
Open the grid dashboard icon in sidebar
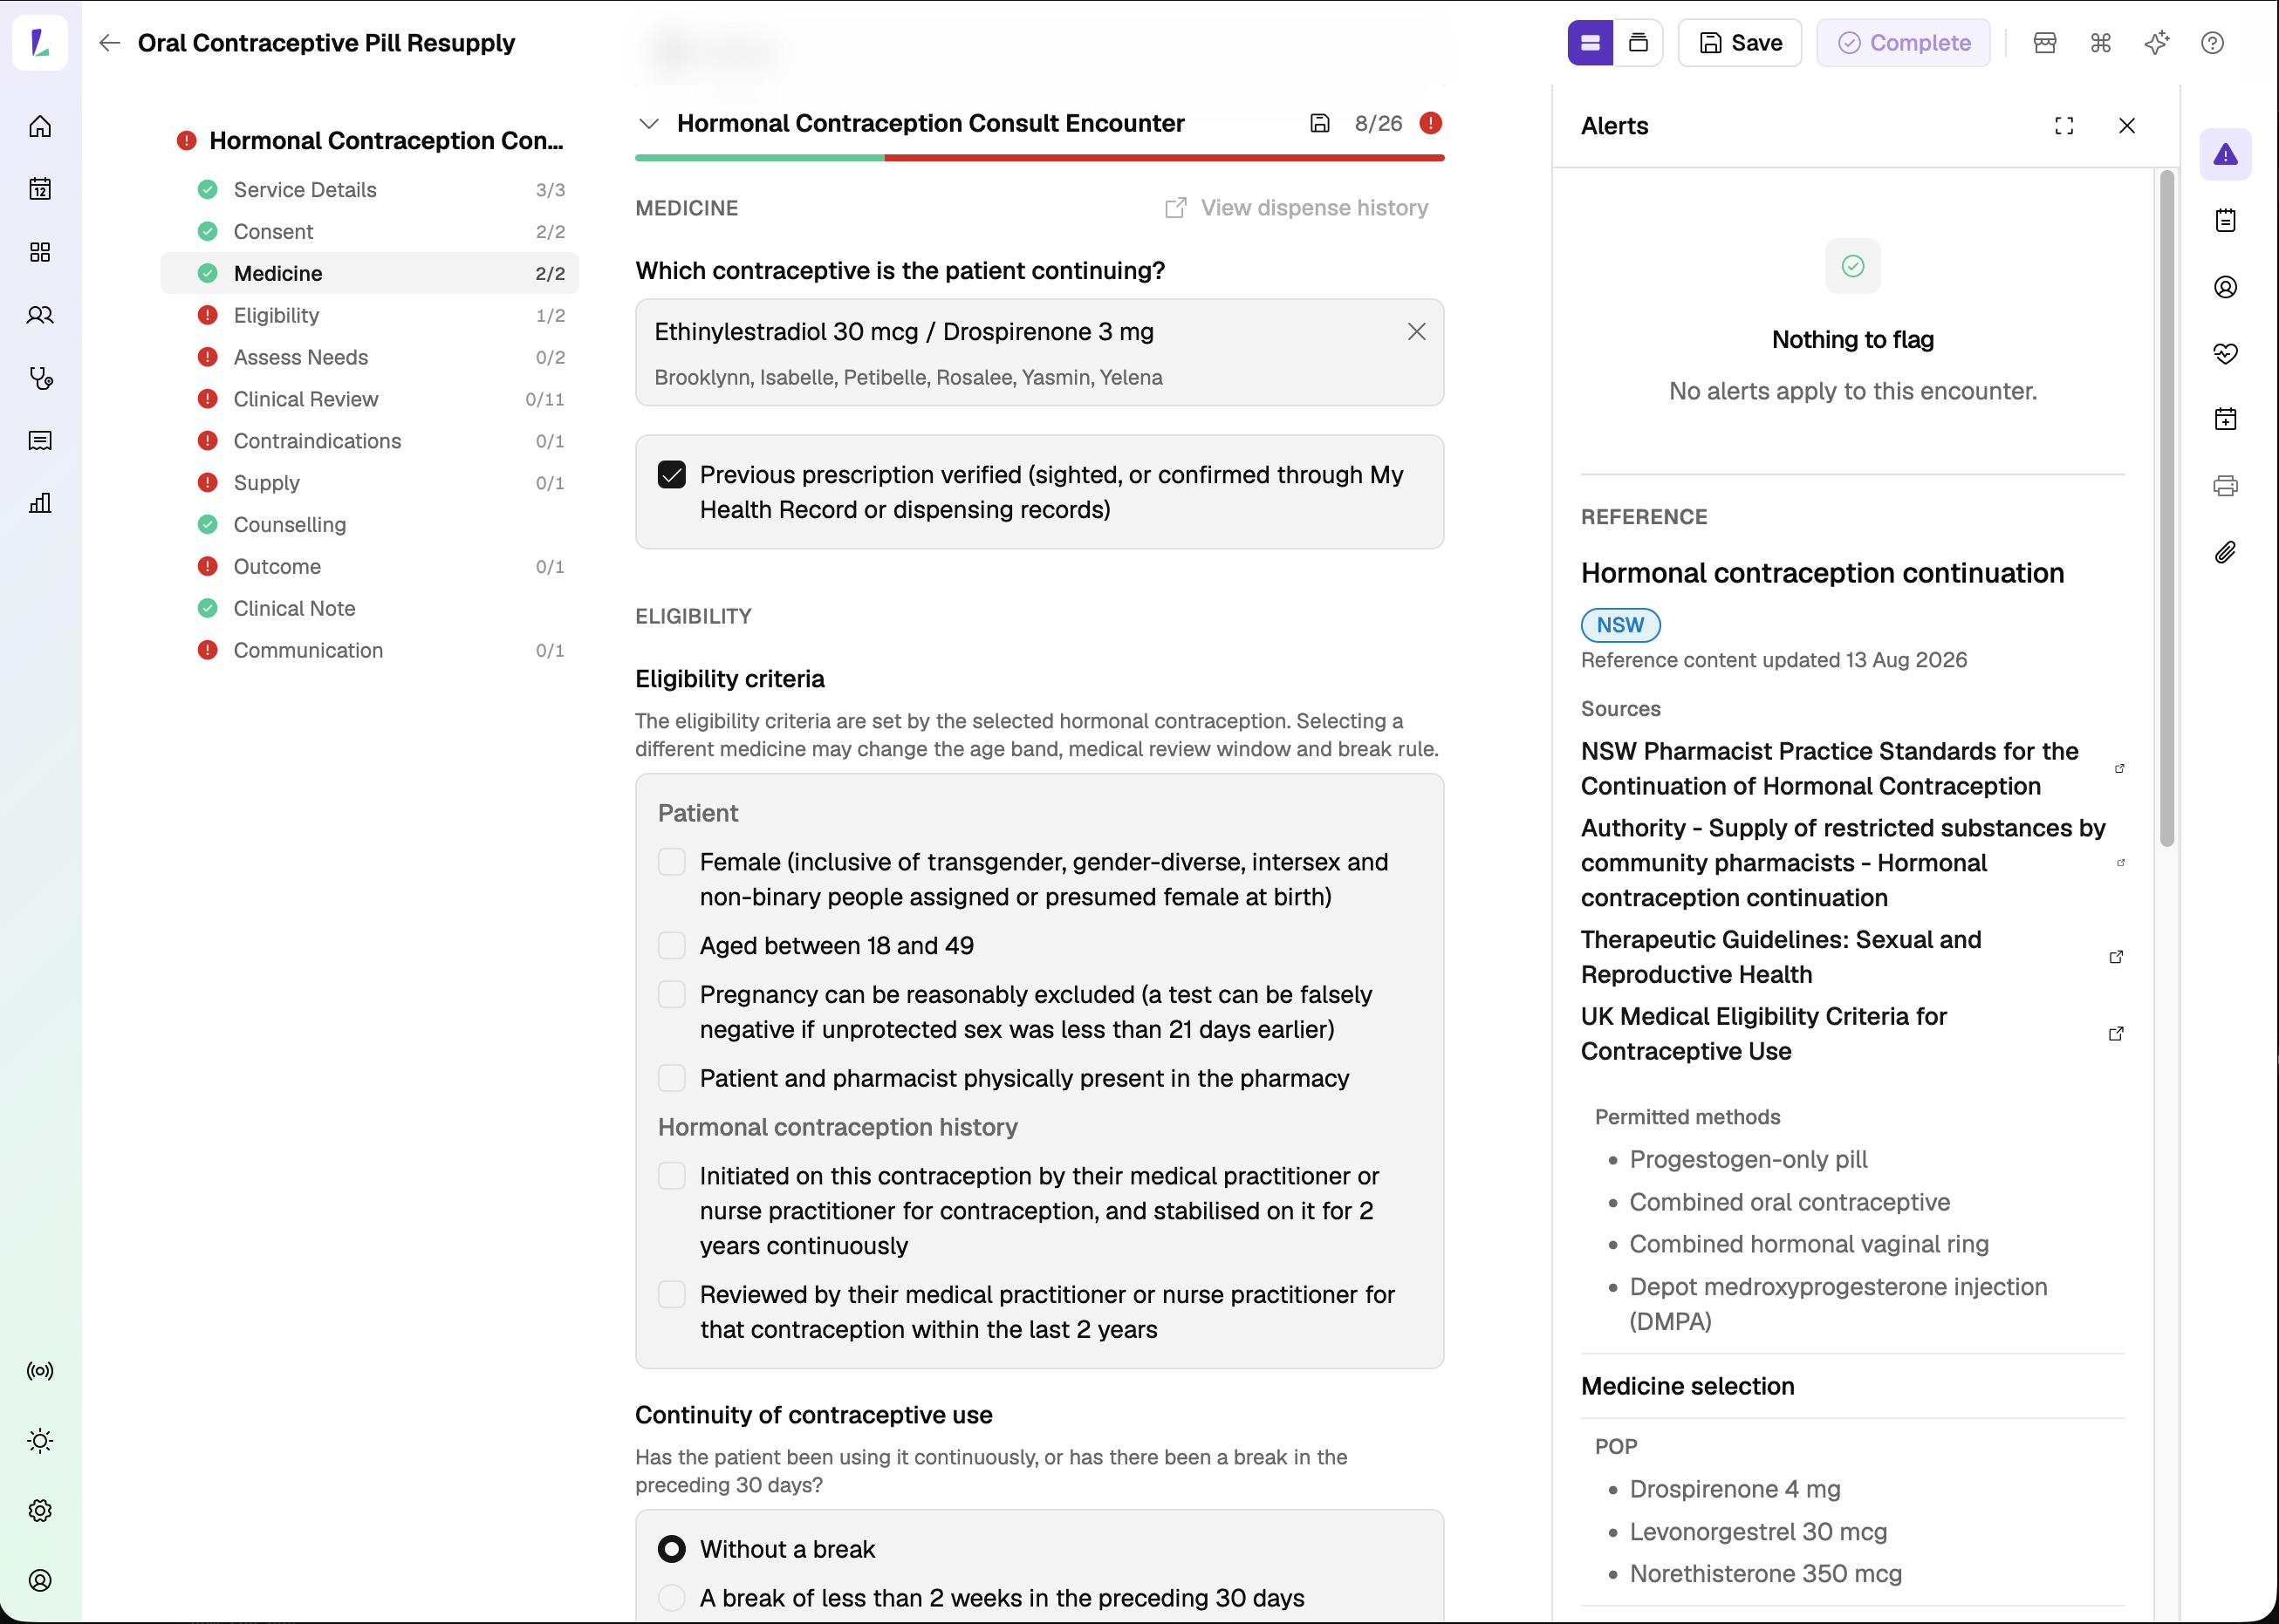40,252
